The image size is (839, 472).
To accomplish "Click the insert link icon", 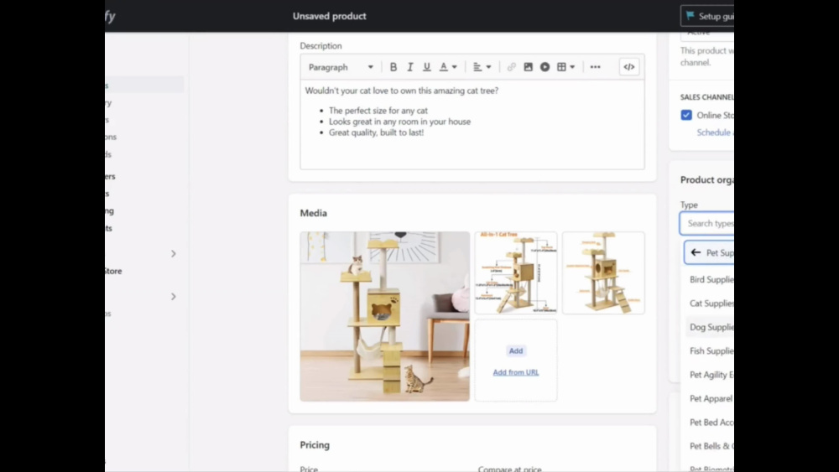I will [512, 67].
